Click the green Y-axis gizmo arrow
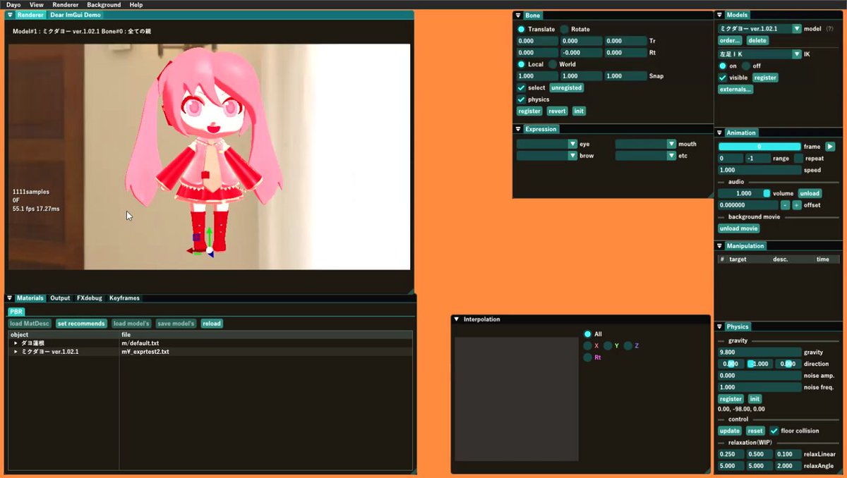 [210, 236]
